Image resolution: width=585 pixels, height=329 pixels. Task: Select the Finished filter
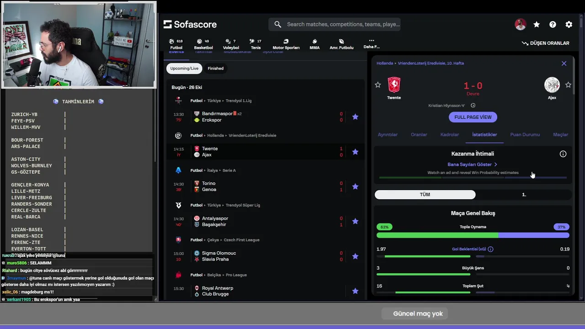(x=216, y=69)
